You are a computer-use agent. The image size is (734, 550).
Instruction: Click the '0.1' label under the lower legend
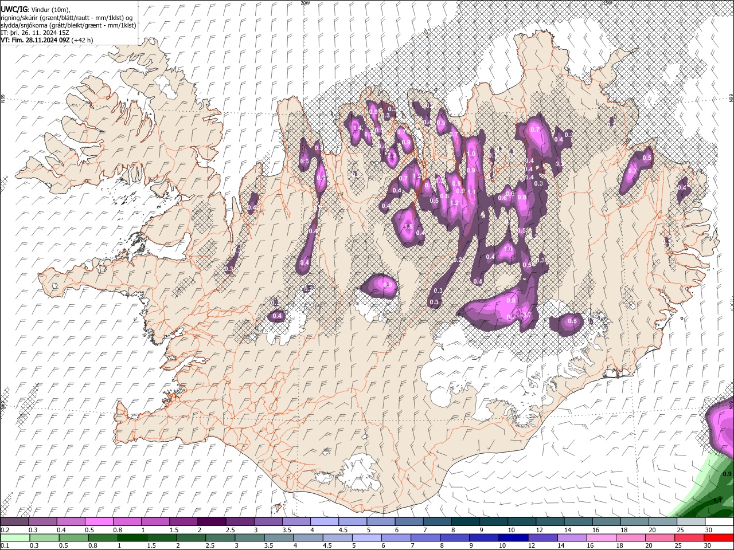click(5, 545)
